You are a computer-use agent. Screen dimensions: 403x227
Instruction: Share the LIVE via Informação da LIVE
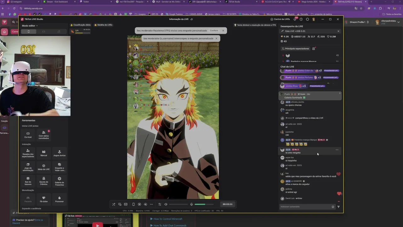coord(191,19)
